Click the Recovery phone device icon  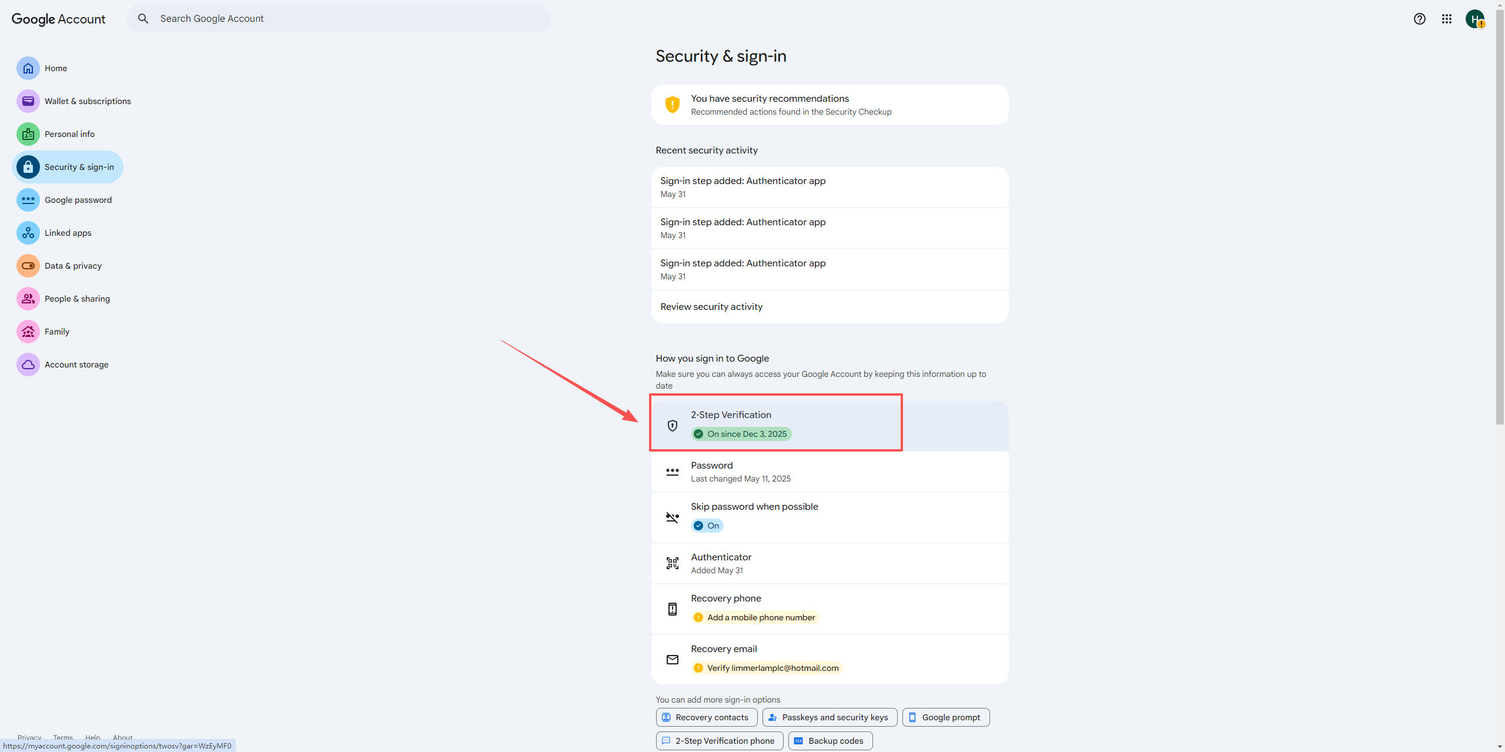(x=673, y=609)
